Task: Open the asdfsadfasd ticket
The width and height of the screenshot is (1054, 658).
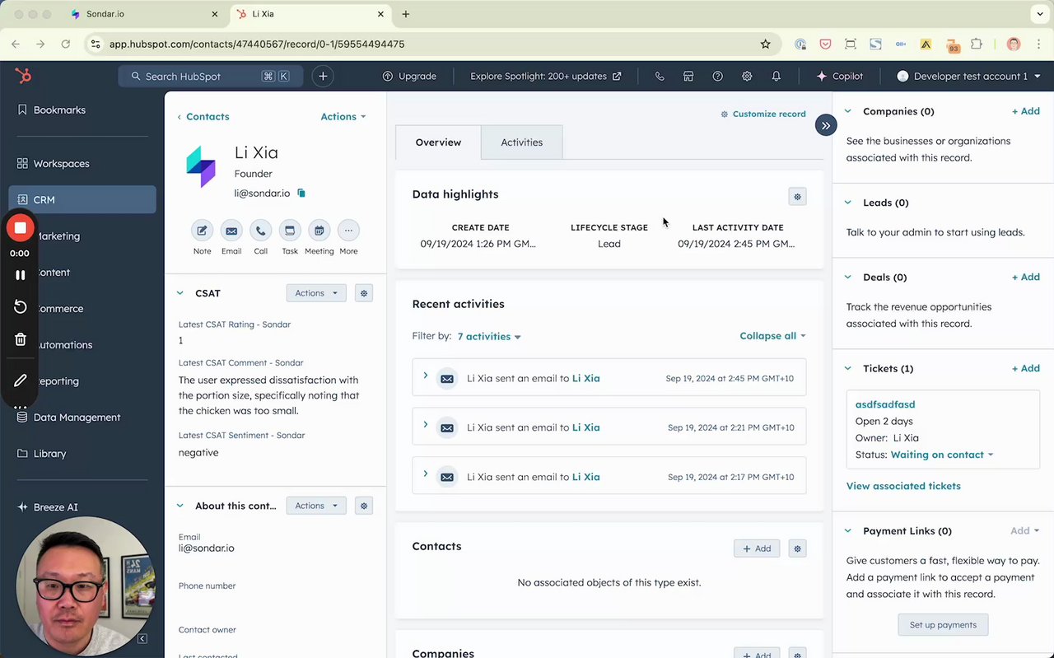Action: coord(885,404)
